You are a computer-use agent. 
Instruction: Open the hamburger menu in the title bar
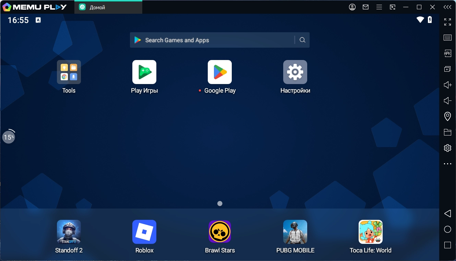tap(379, 7)
